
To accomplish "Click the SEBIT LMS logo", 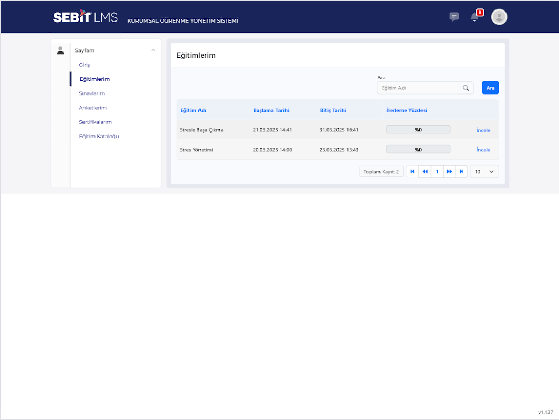I will pos(85,16).
